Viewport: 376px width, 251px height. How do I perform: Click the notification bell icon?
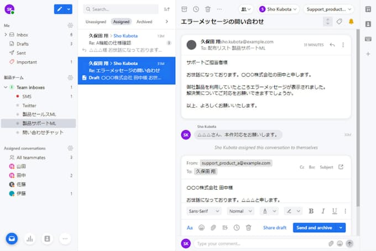tap(351, 22)
